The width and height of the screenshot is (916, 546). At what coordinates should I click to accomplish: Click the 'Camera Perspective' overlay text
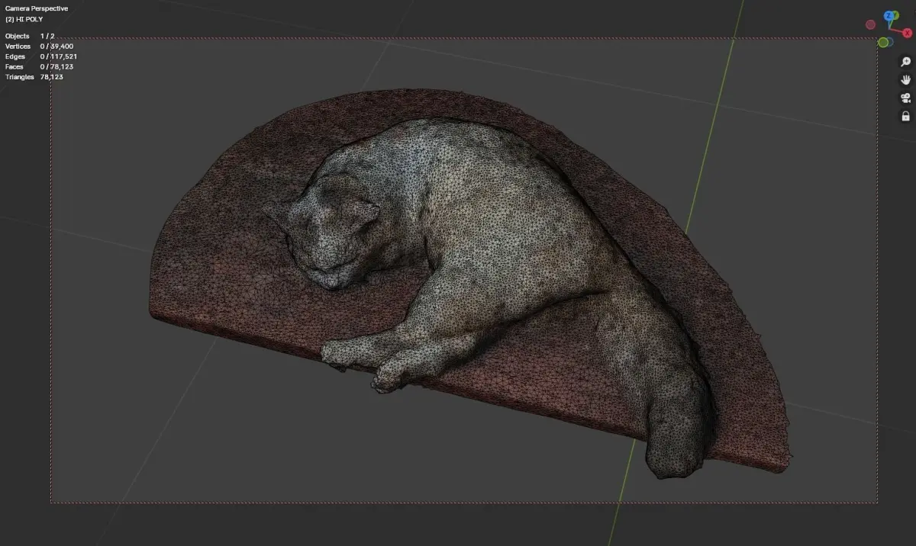[x=37, y=8]
